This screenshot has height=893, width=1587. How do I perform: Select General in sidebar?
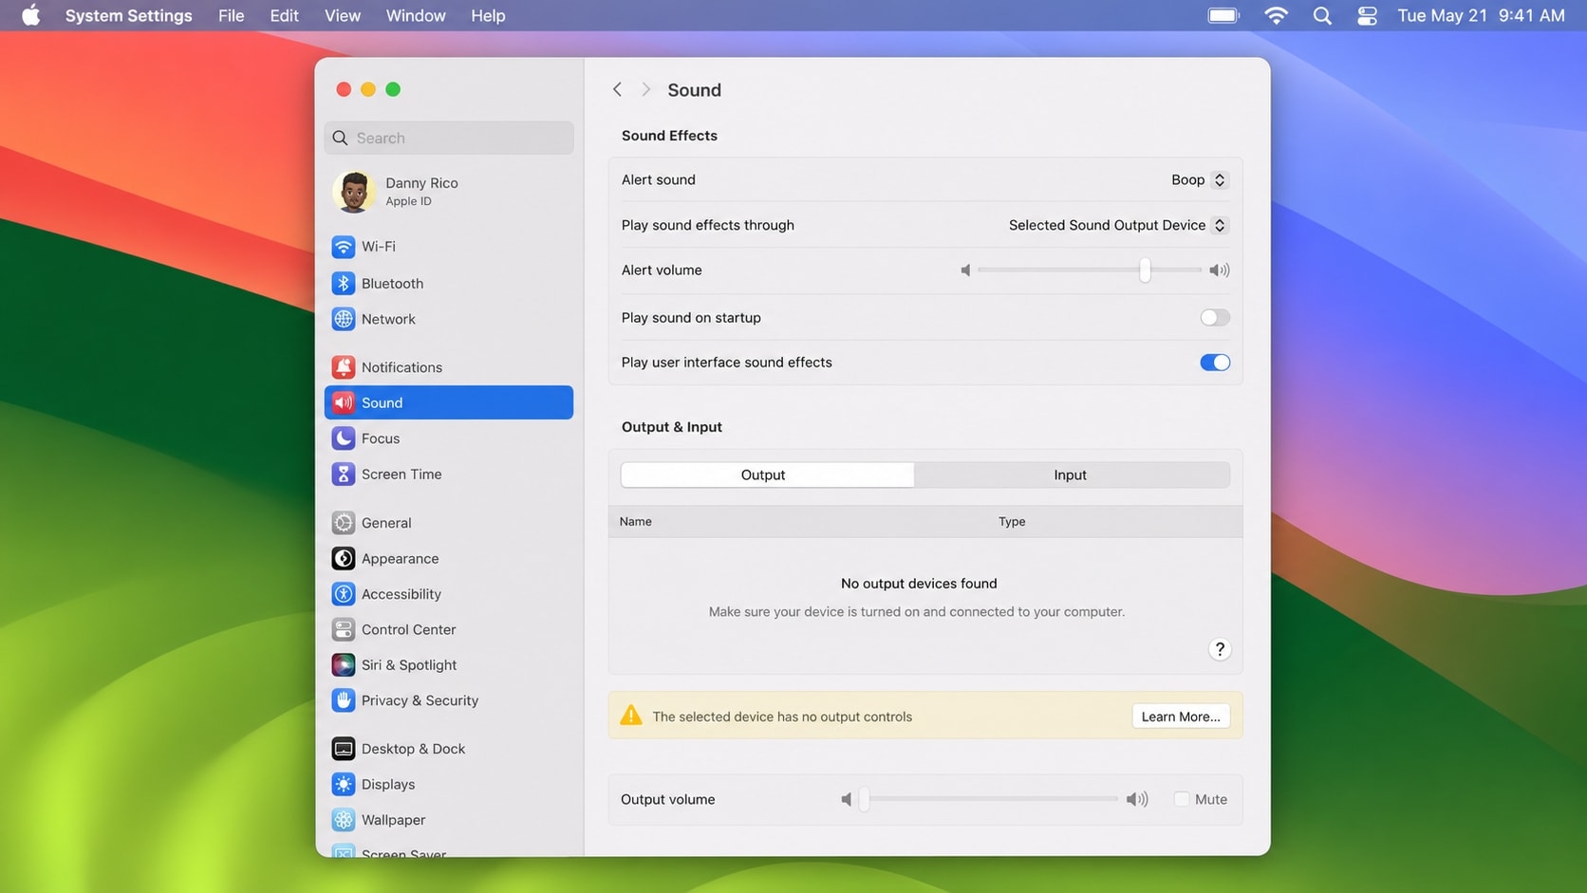pyautogui.click(x=448, y=523)
